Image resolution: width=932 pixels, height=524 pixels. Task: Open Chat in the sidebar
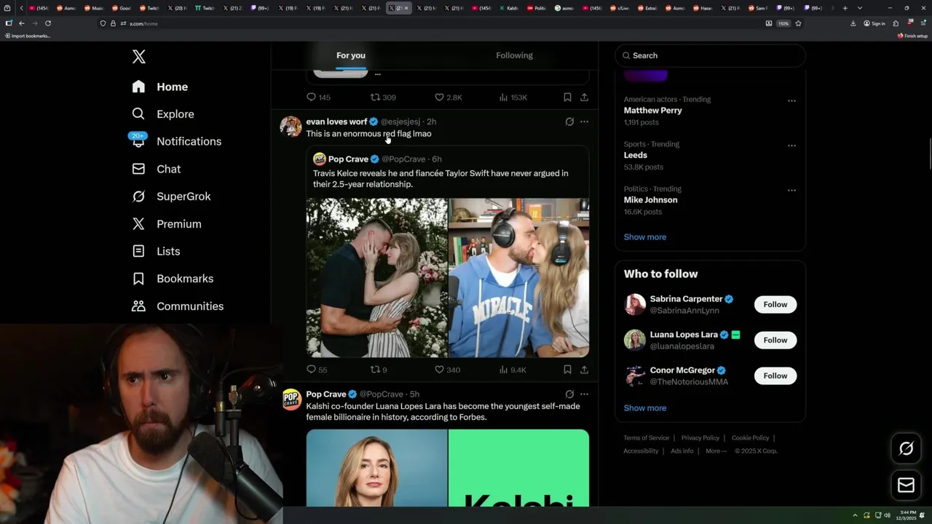point(156,169)
